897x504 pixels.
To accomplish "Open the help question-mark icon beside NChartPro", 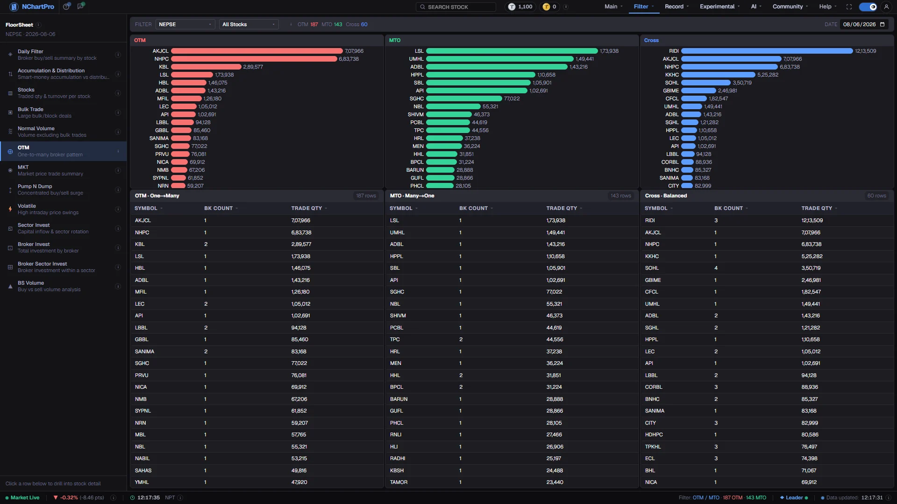I will (67, 7).
